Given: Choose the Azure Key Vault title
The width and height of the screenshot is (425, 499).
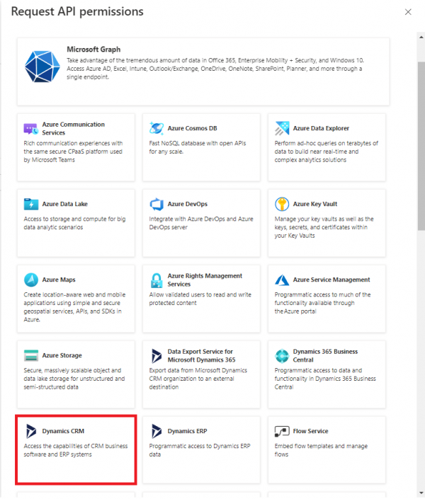Looking at the screenshot, I should 314,204.
